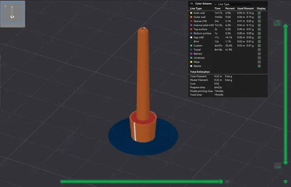291x187 pixels.
Task: Toggle display of Top surface lines
Action: pyautogui.click(x=259, y=29)
